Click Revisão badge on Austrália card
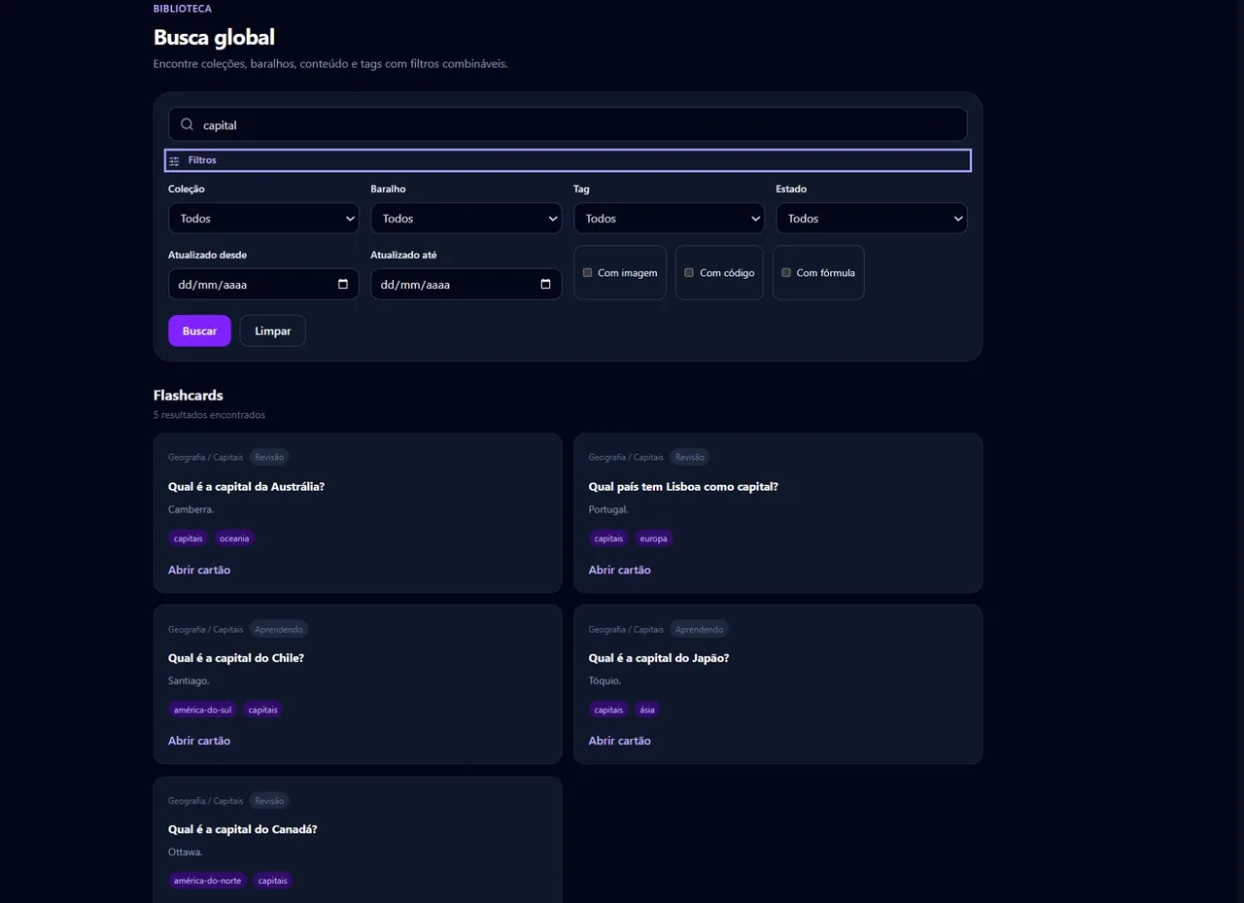Viewport: 1244px width, 903px height. point(269,457)
